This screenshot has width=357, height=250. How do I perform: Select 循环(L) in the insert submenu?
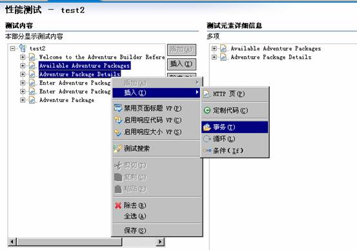pyautogui.click(x=235, y=139)
